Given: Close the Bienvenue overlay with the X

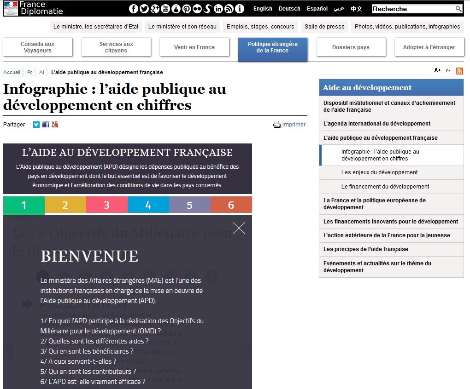Looking at the screenshot, I should click(239, 228).
